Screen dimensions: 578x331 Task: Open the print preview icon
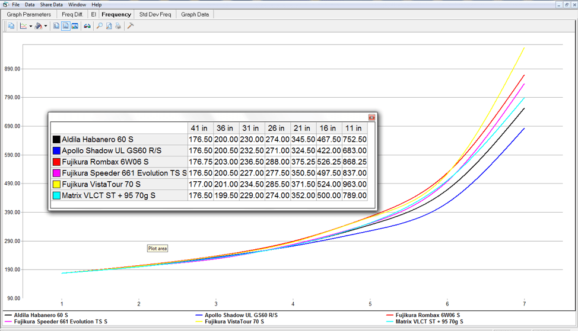coord(109,26)
